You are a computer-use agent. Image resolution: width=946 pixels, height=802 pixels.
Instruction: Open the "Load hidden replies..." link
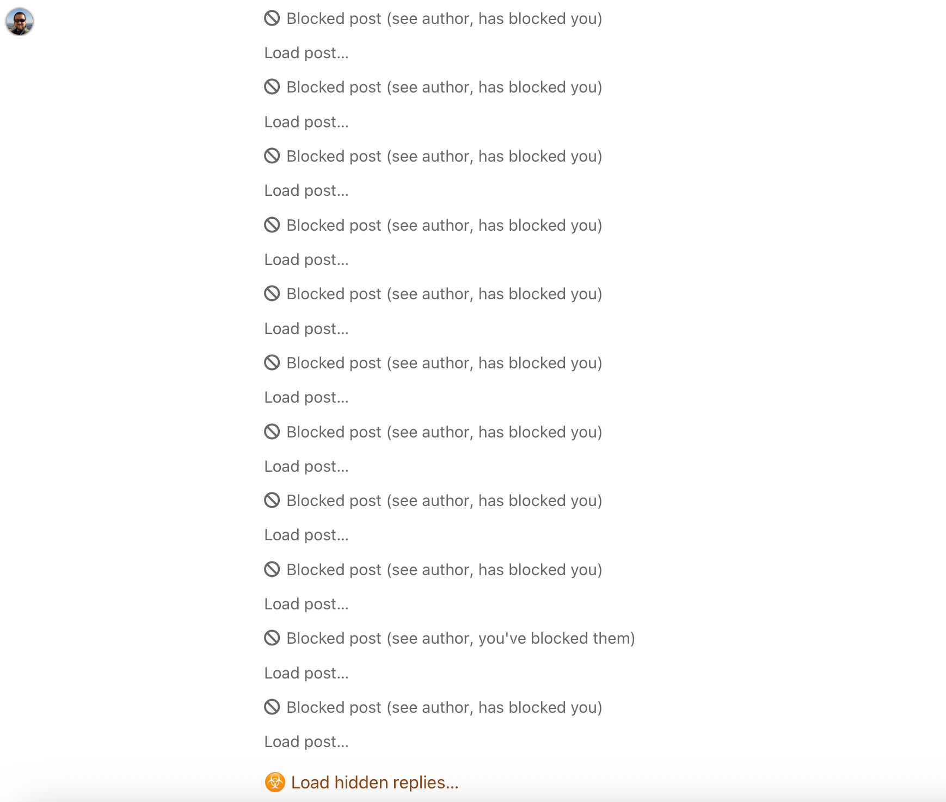374,782
